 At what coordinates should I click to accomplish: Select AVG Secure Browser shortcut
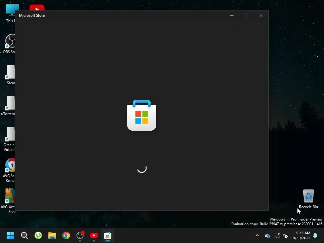click(9, 170)
